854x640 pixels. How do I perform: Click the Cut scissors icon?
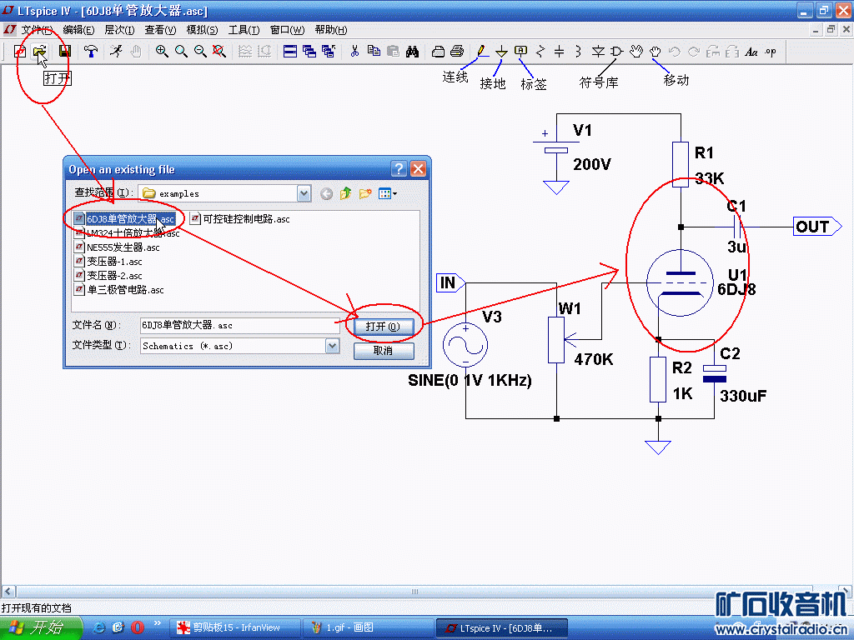click(354, 51)
